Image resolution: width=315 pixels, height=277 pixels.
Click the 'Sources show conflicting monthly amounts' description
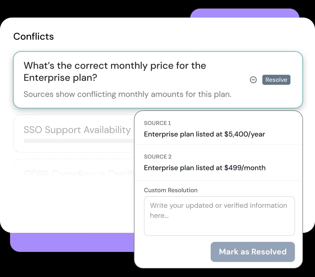127,94
